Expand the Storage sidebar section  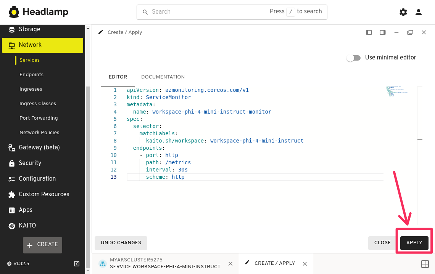29,29
